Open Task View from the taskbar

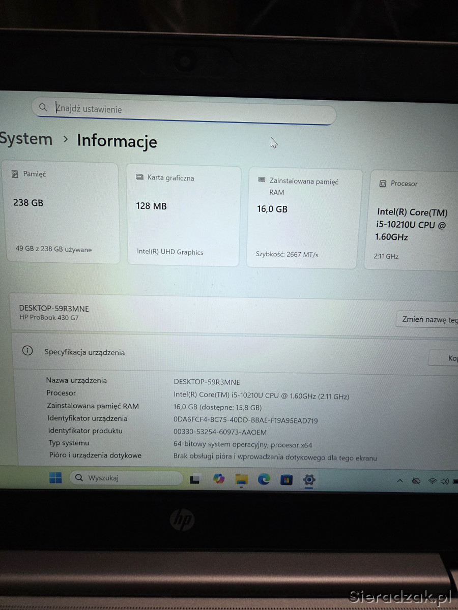(194, 479)
